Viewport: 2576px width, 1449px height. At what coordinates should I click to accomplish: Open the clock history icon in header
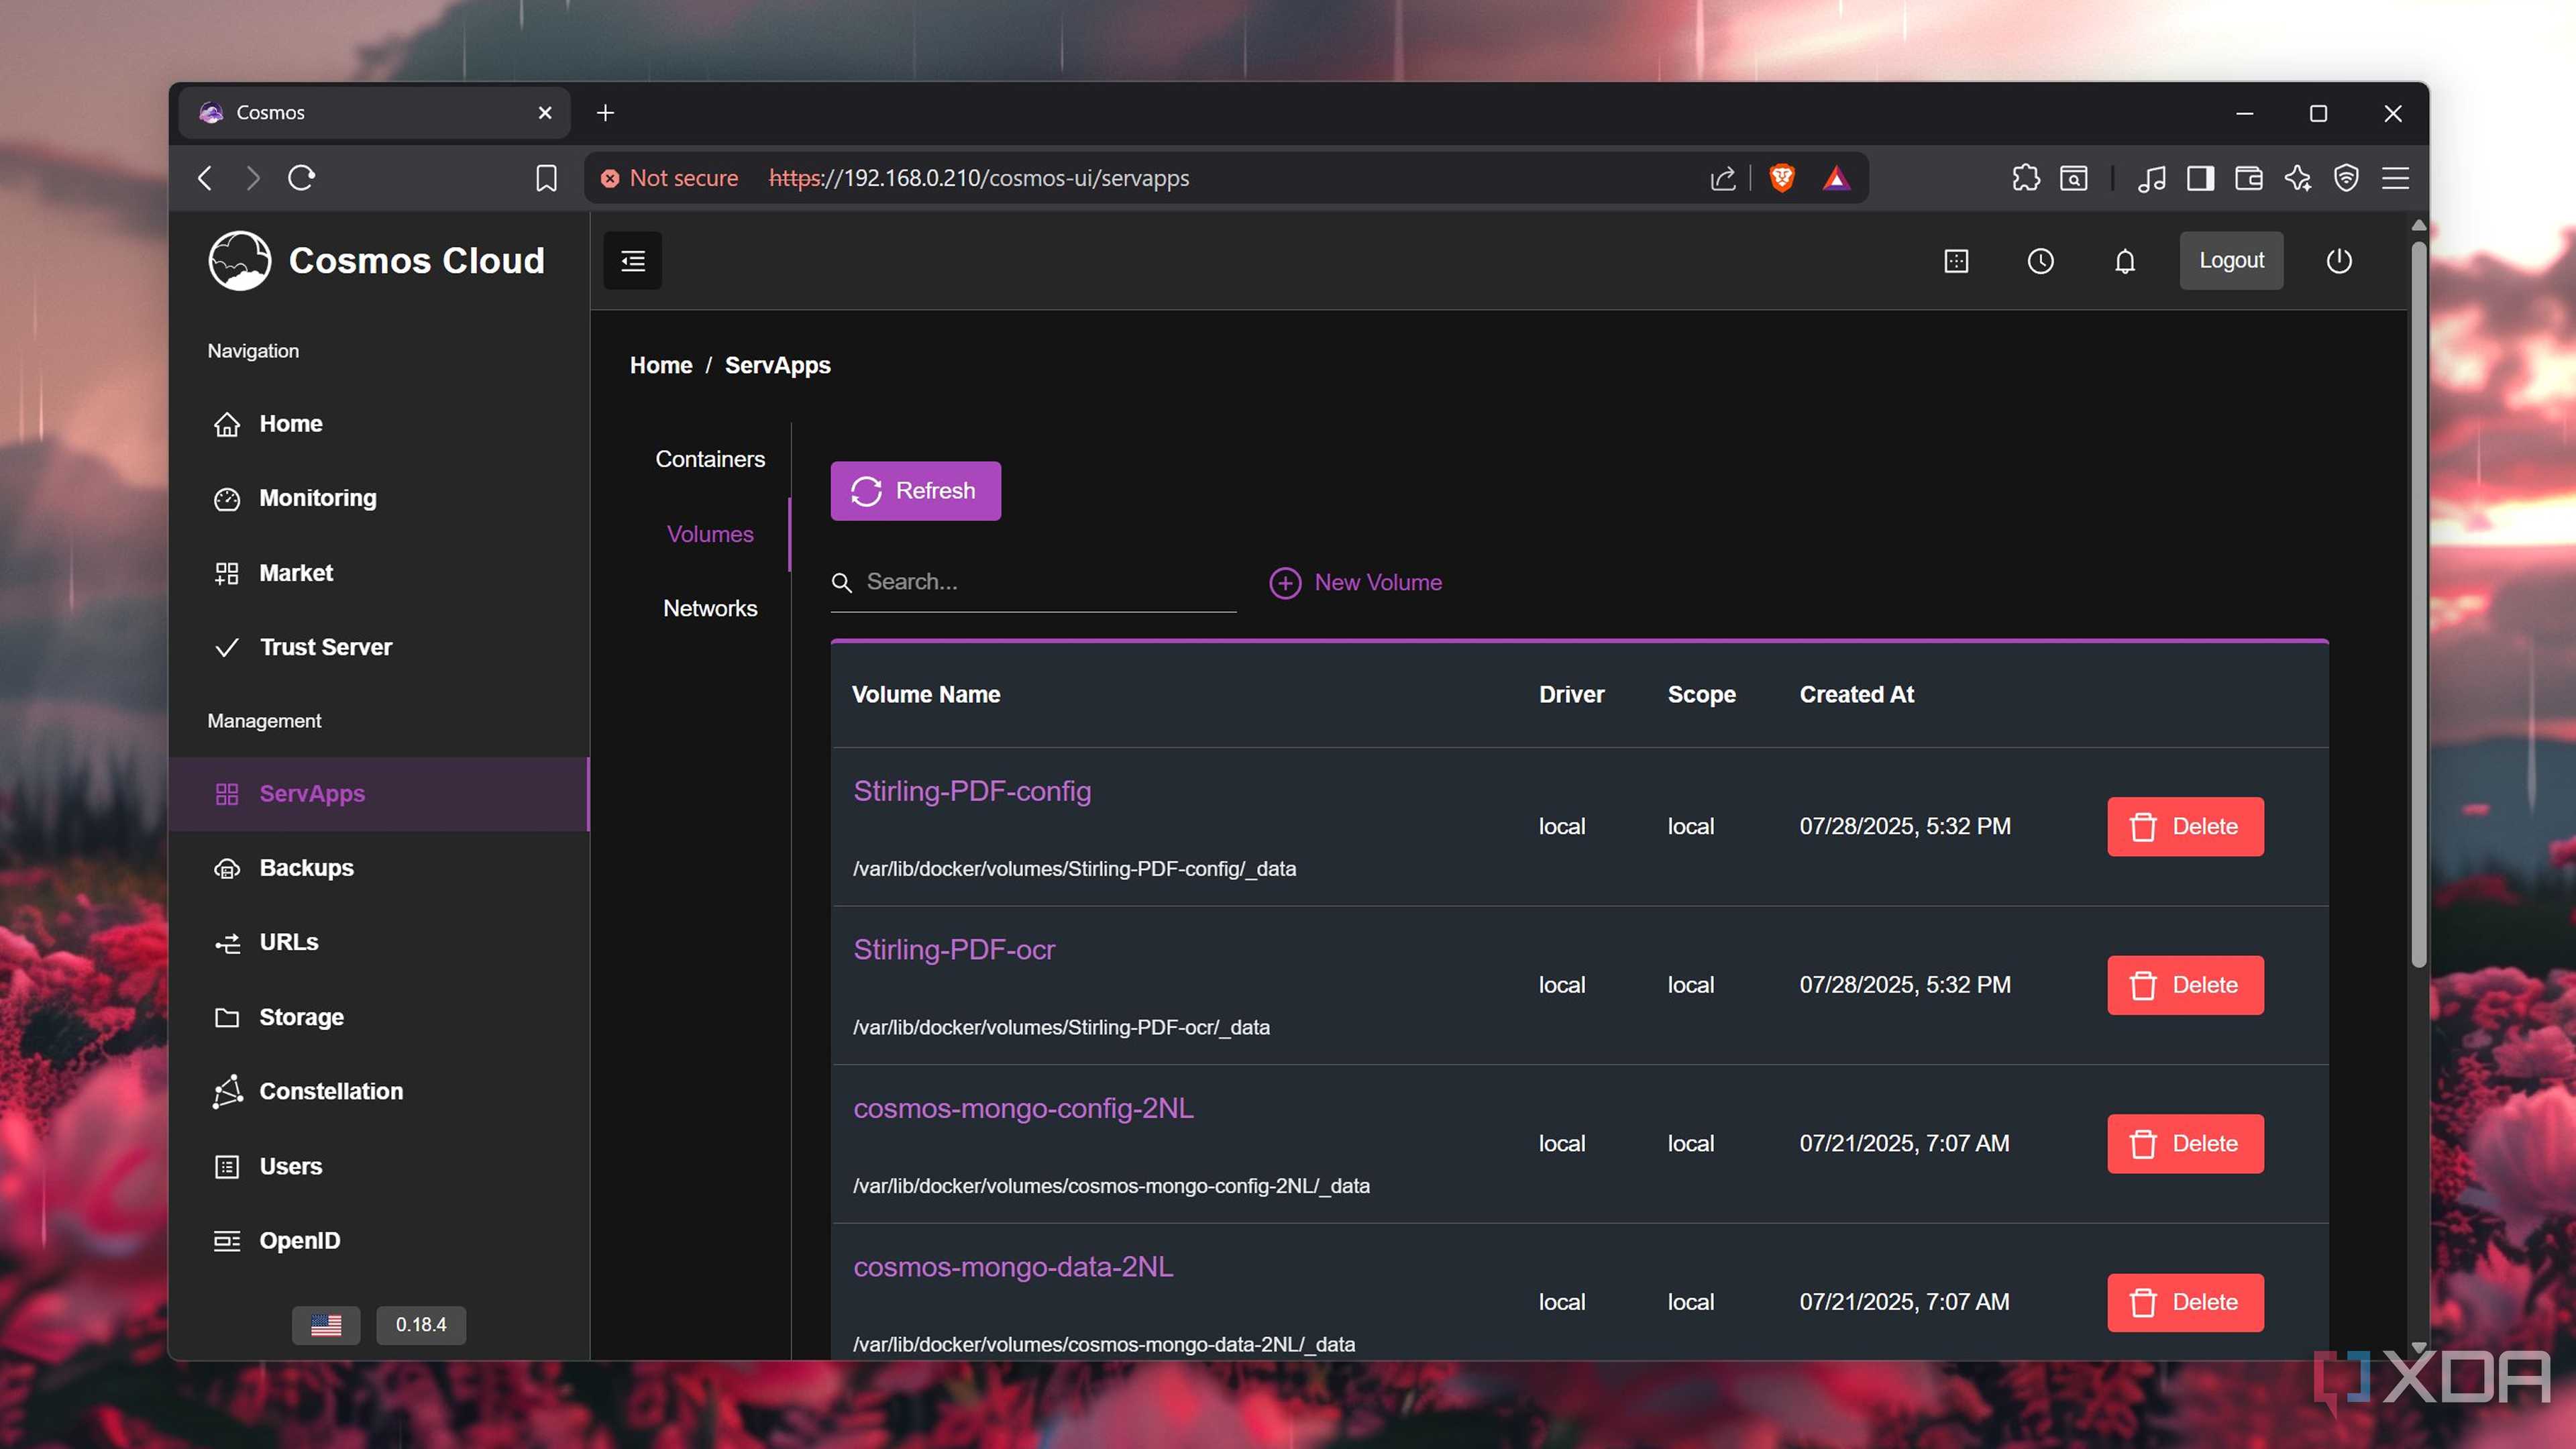click(2040, 261)
